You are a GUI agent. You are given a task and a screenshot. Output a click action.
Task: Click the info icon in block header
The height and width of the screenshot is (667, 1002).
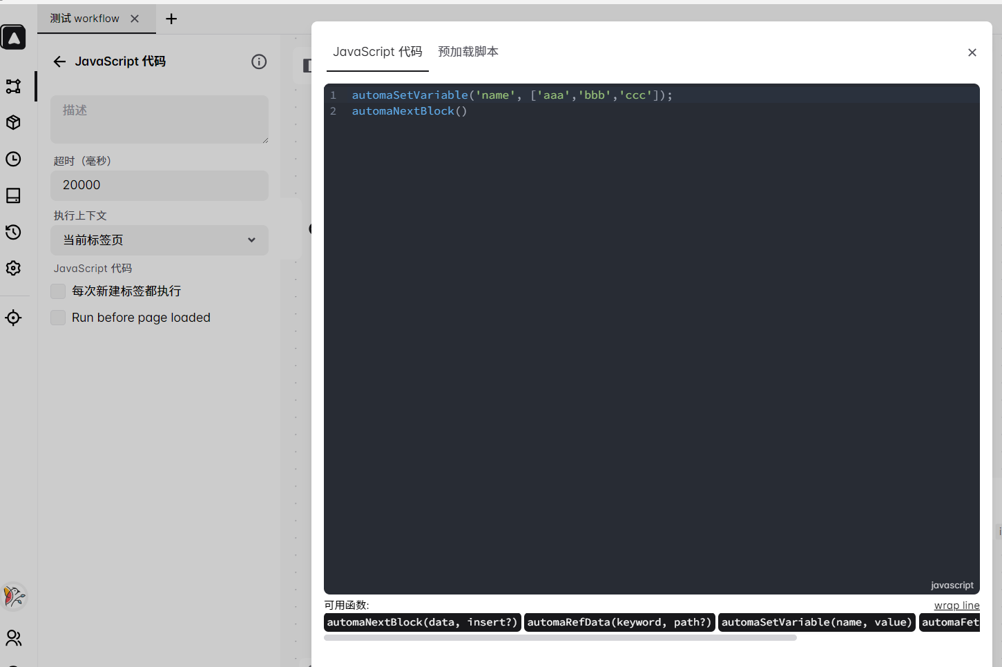259,61
